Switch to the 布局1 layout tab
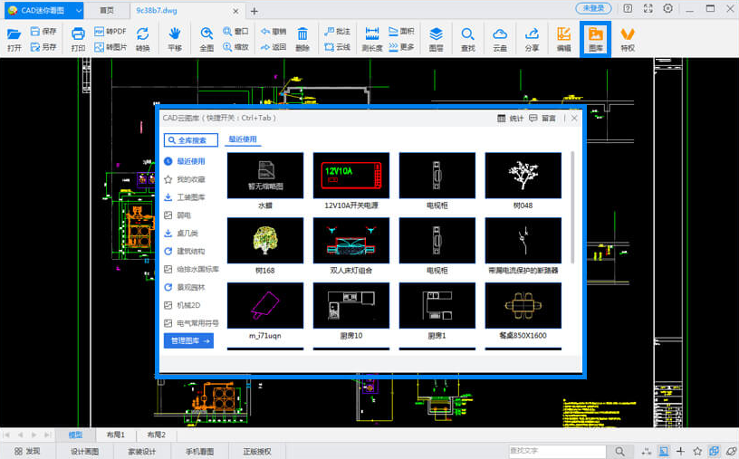This screenshot has height=459, width=739. [x=115, y=435]
